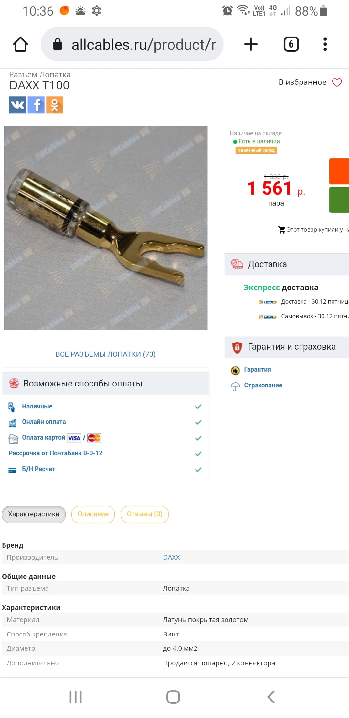
Task: Select the Характеристики tab
Action: 34,514
